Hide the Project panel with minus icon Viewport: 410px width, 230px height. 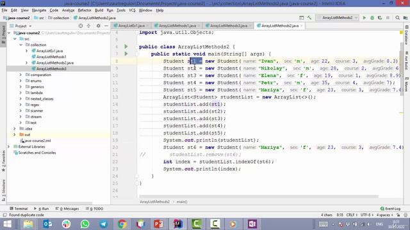(x=106, y=26)
